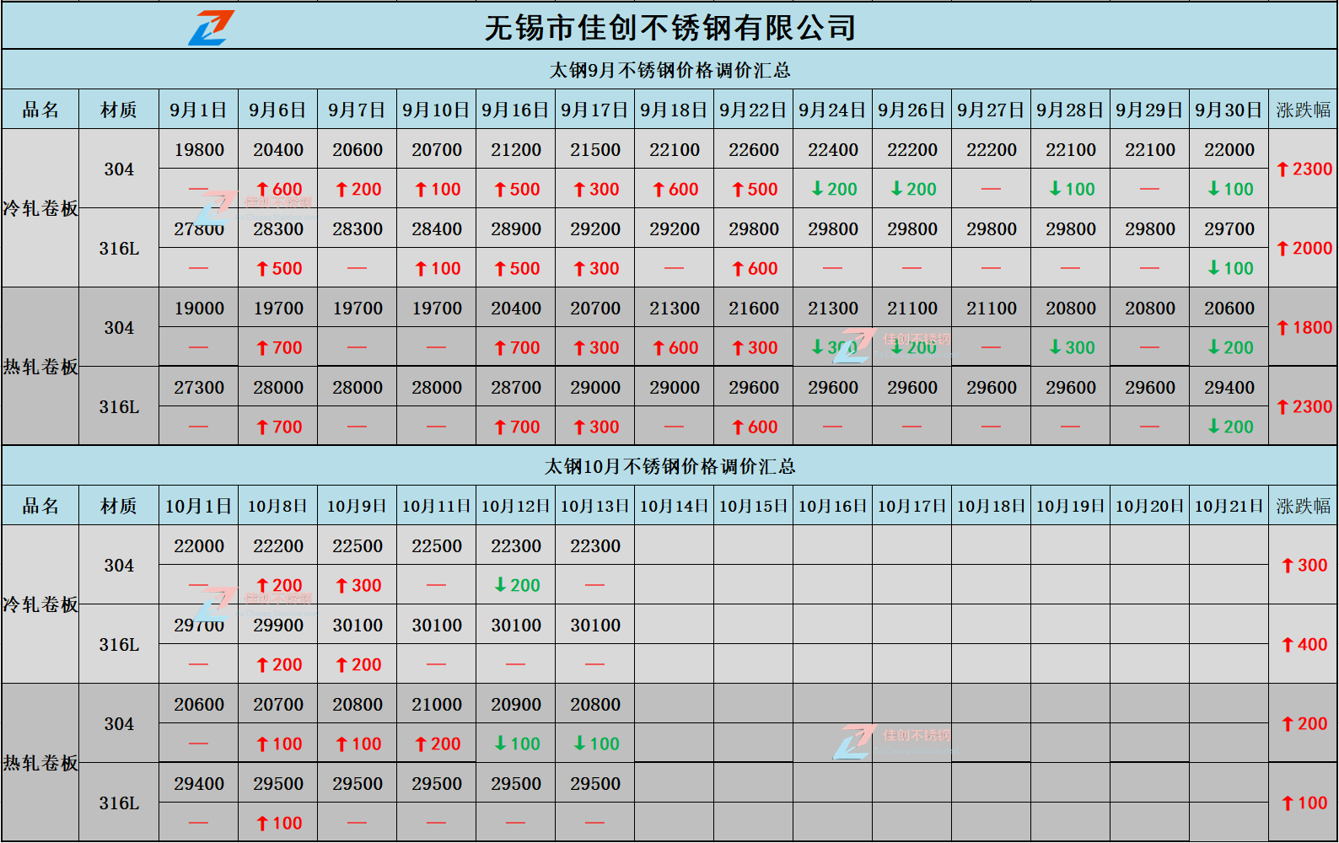
Task: Select the October price cell 20900
Action: 516,704
